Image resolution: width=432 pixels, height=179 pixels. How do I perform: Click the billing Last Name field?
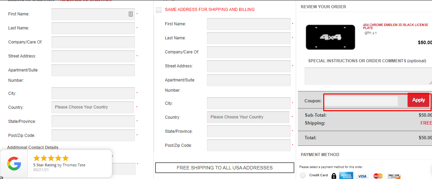tap(93, 28)
